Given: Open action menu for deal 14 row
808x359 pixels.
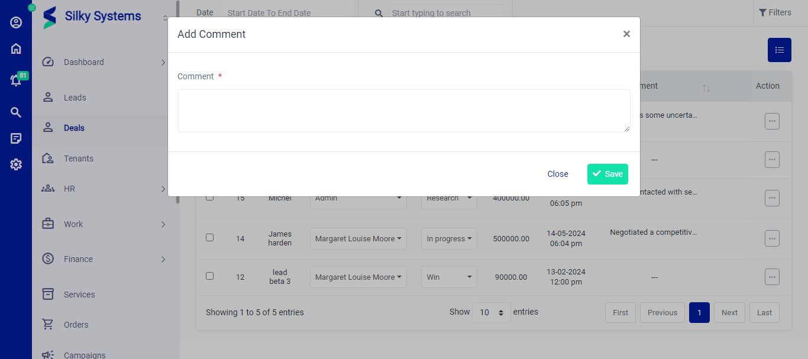Looking at the screenshot, I should (771, 238).
